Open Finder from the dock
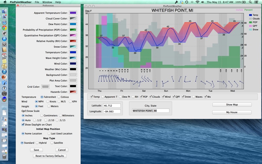Viewport: 262px width, 164px height. pyautogui.click(x=4, y=11)
